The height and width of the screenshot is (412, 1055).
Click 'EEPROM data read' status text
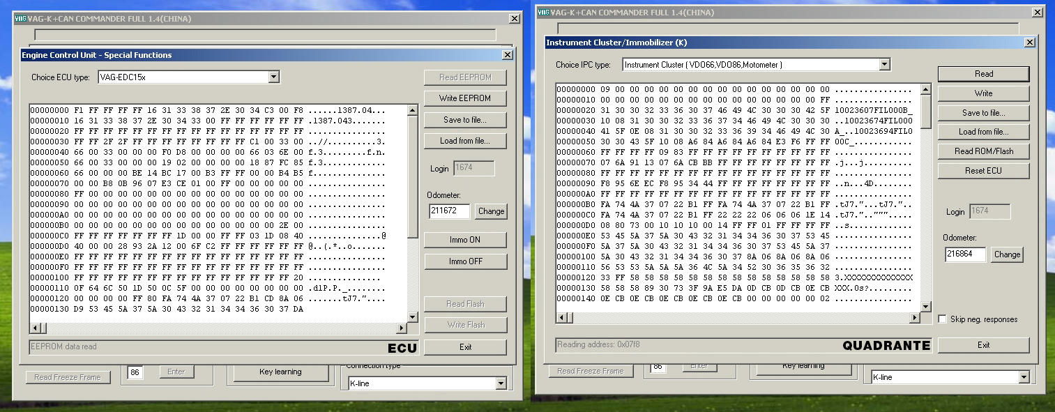[x=64, y=346]
